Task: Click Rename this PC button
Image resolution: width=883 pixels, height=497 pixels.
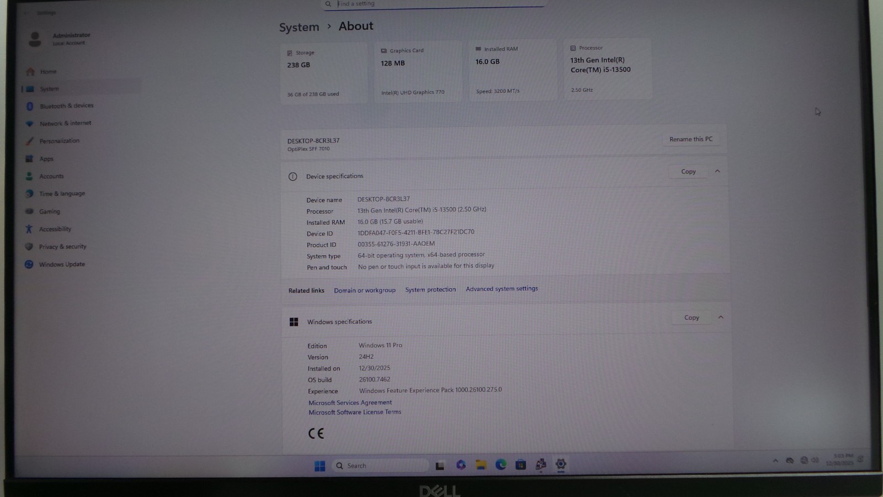Action: point(691,139)
